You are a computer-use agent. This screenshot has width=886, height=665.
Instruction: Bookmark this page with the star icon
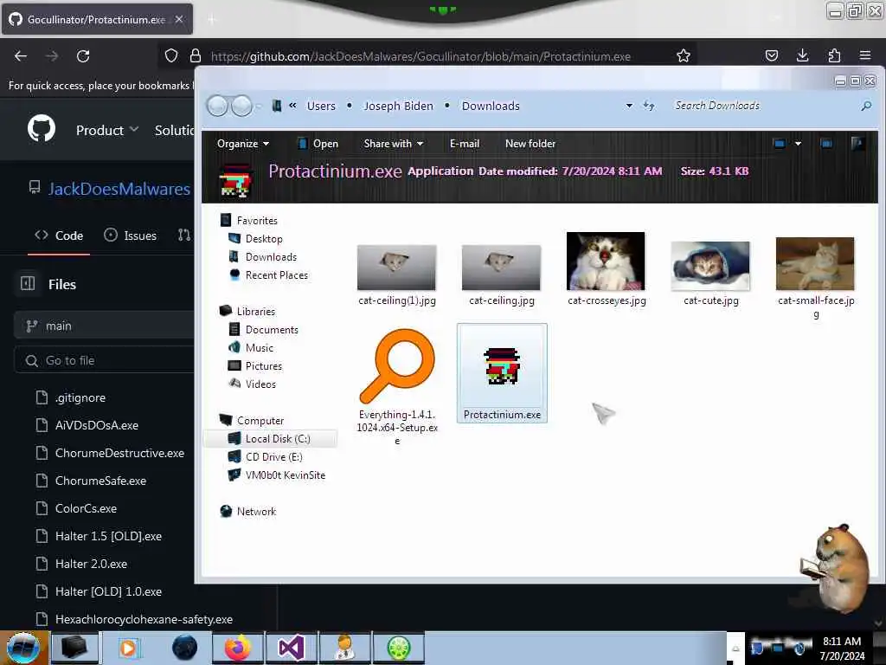tap(684, 55)
